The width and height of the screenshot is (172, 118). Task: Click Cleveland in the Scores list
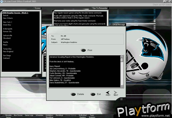pyautogui.click(x=7, y=38)
